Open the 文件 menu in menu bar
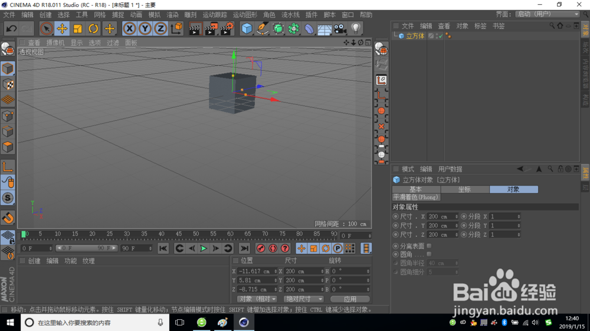 point(9,15)
